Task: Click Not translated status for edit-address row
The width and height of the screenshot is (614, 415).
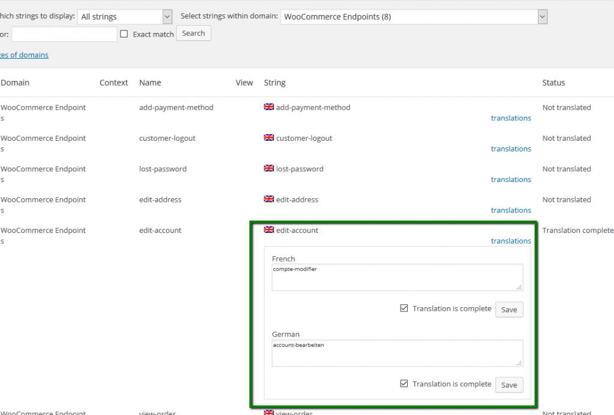Action: click(x=567, y=199)
